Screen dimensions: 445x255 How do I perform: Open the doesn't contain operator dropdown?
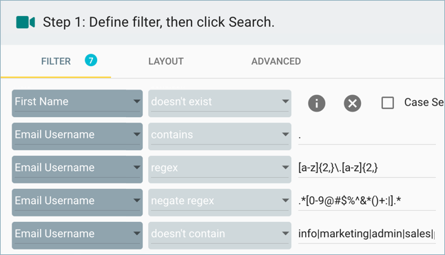click(220, 236)
